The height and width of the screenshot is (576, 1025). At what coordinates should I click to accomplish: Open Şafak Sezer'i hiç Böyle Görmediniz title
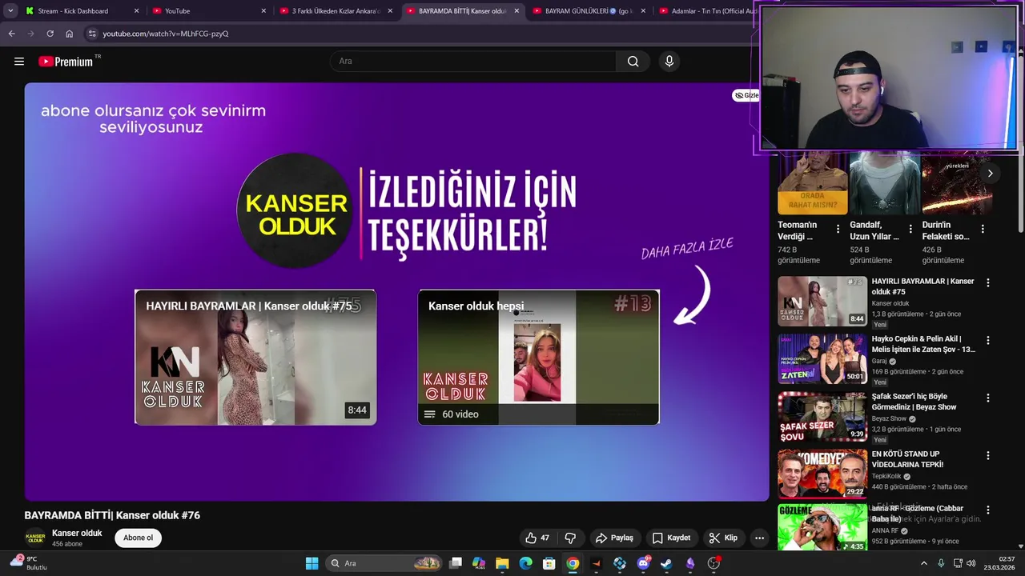click(x=914, y=402)
